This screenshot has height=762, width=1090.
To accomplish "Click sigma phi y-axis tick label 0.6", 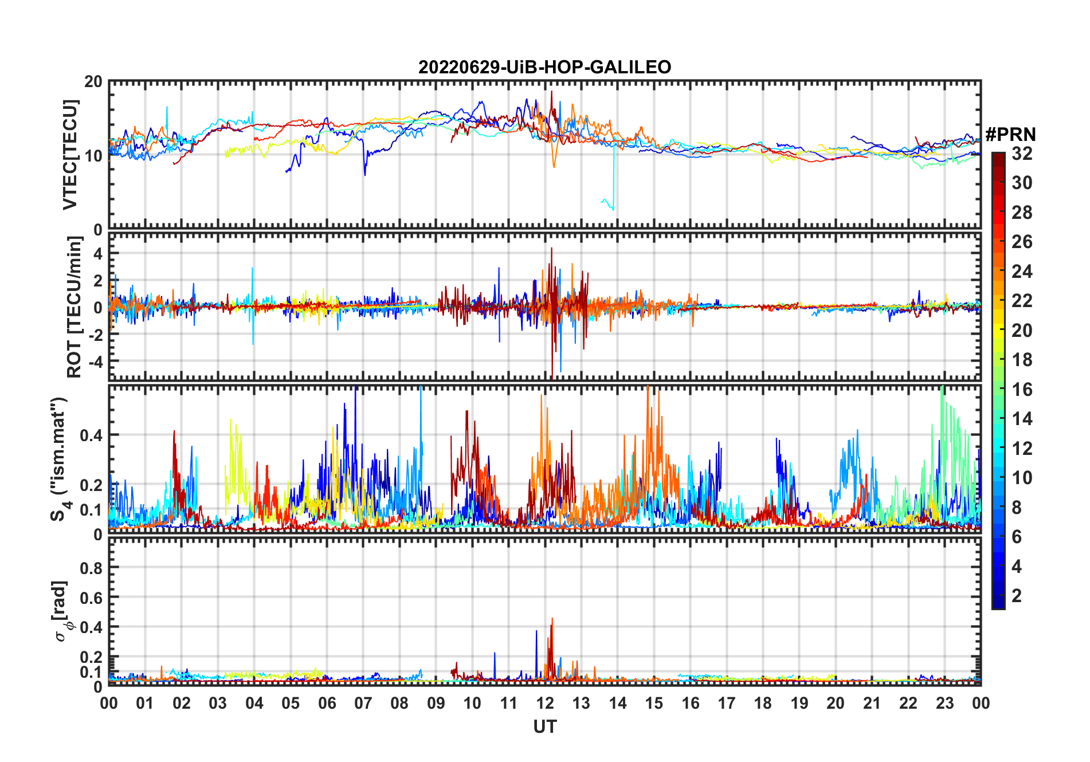I will pyautogui.click(x=91, y=598).
